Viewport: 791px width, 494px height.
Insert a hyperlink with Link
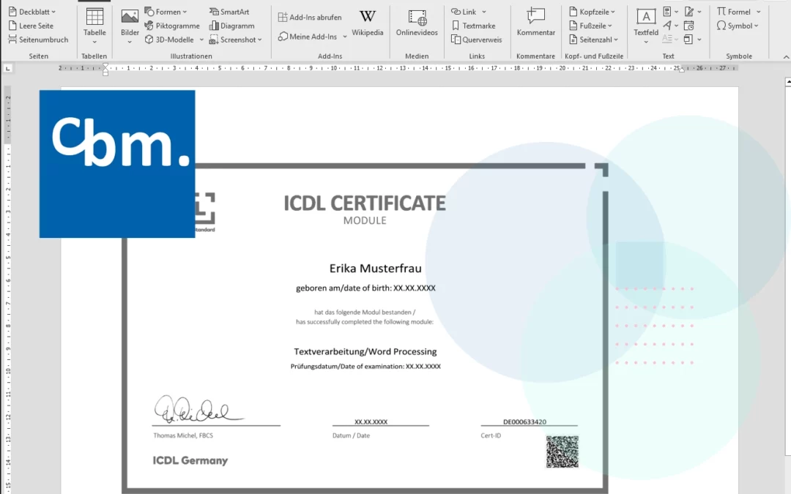[x=464, y=12]
